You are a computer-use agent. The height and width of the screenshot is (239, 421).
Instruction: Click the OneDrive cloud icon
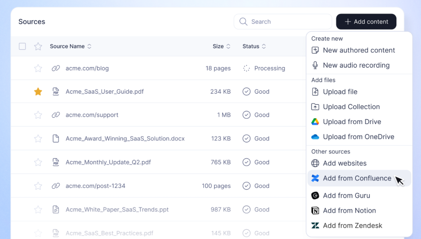point(315,137)
